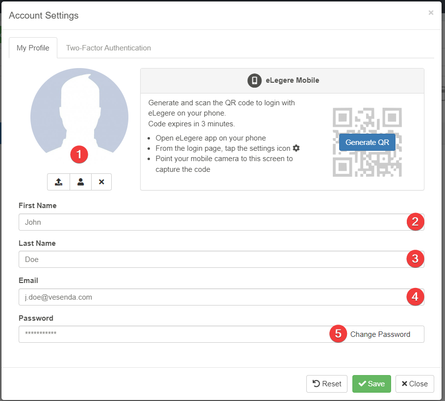The image size is (445, 401).
Task: Switch to the My Profile tab
Action: tap(33, 48)
